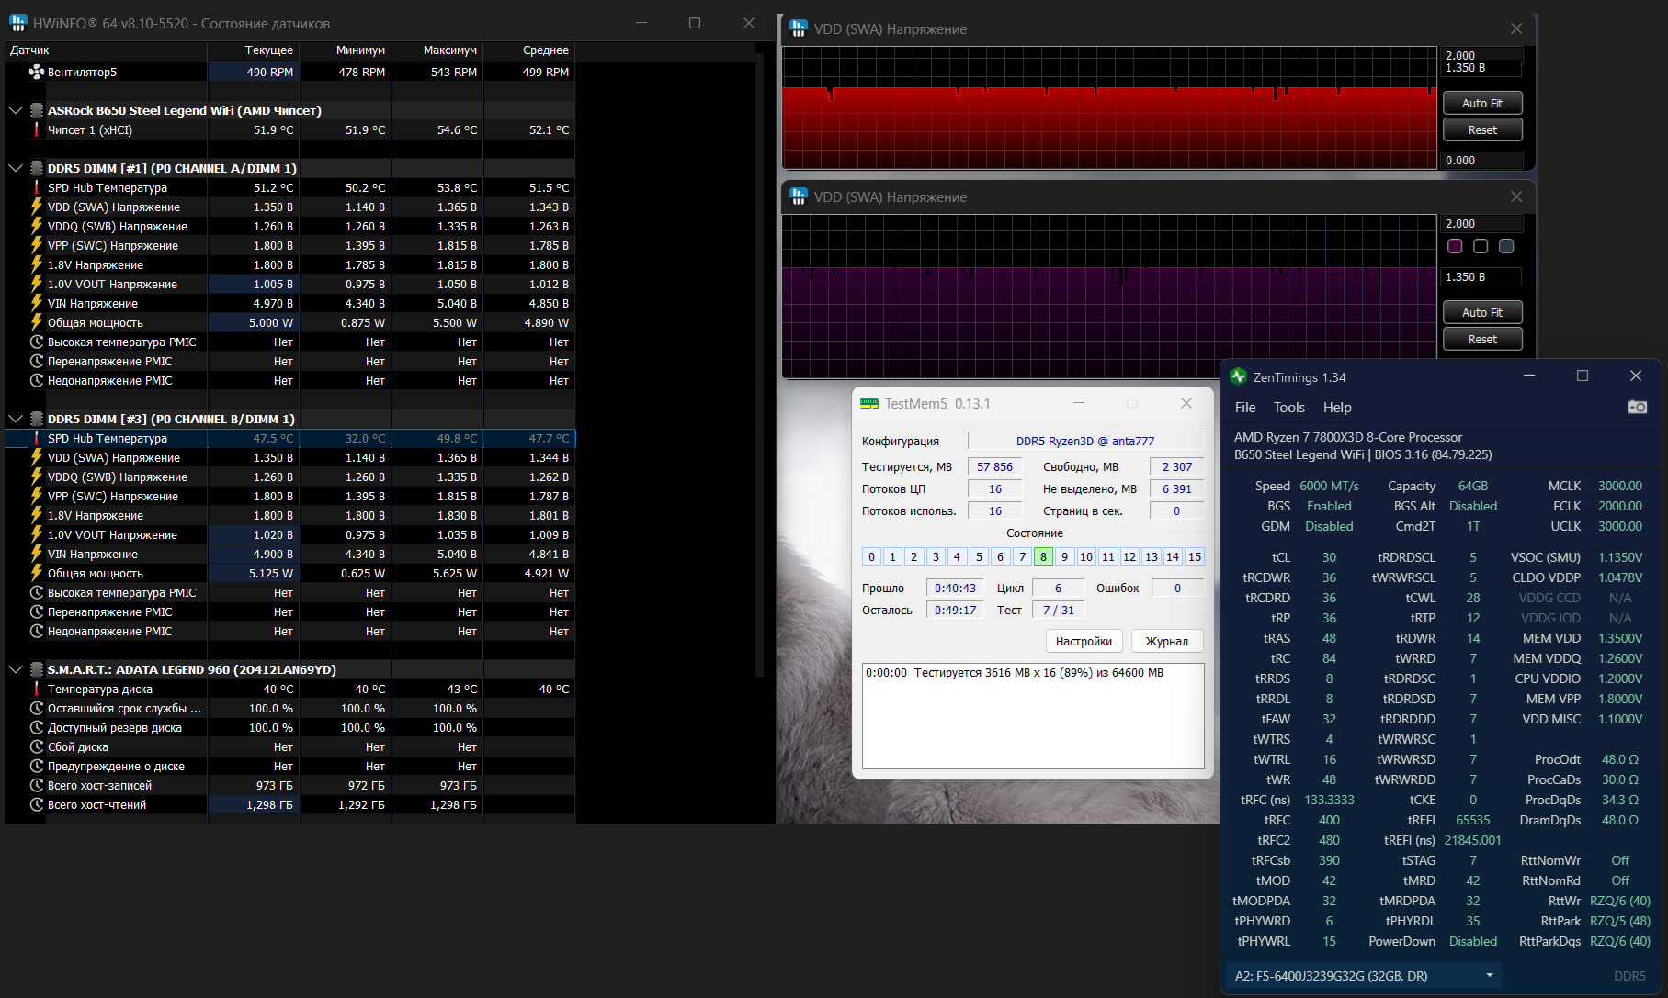Viewport: 1668px width, 998px height.
Task: Click the 6000 MT/s Speed value in ZenTimings
Action: 1329,486
